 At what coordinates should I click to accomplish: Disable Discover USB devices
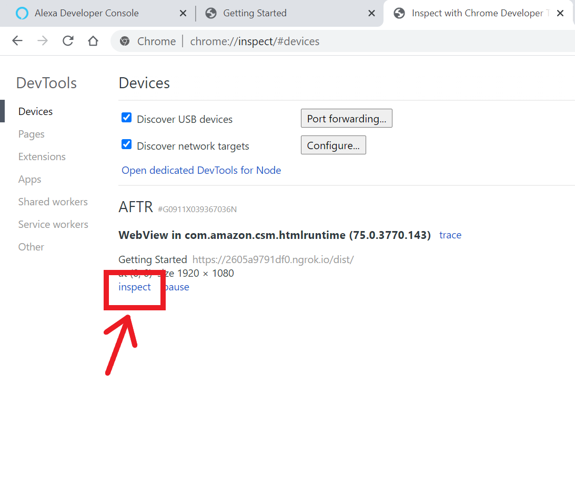[126, 118]
